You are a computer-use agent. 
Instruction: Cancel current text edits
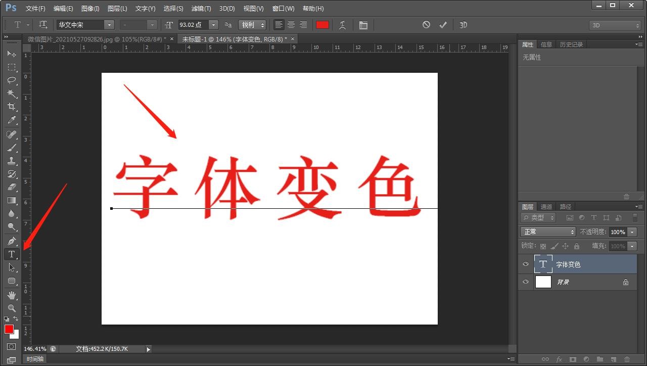tap(426, 25)
